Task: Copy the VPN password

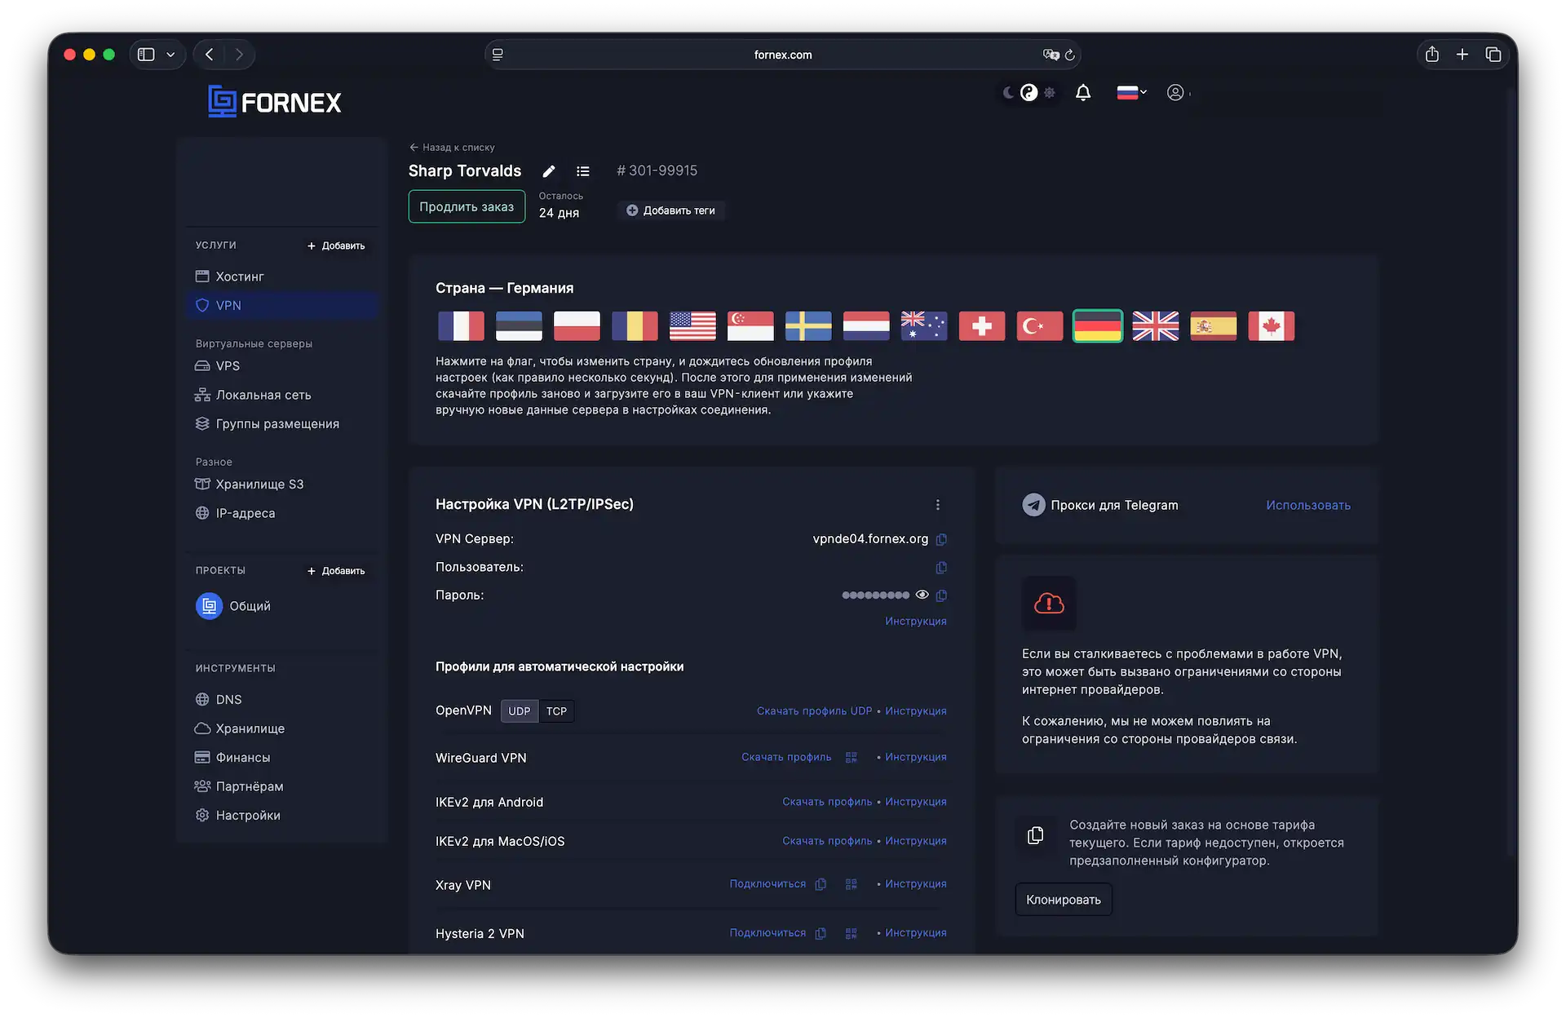Action: 941,595
